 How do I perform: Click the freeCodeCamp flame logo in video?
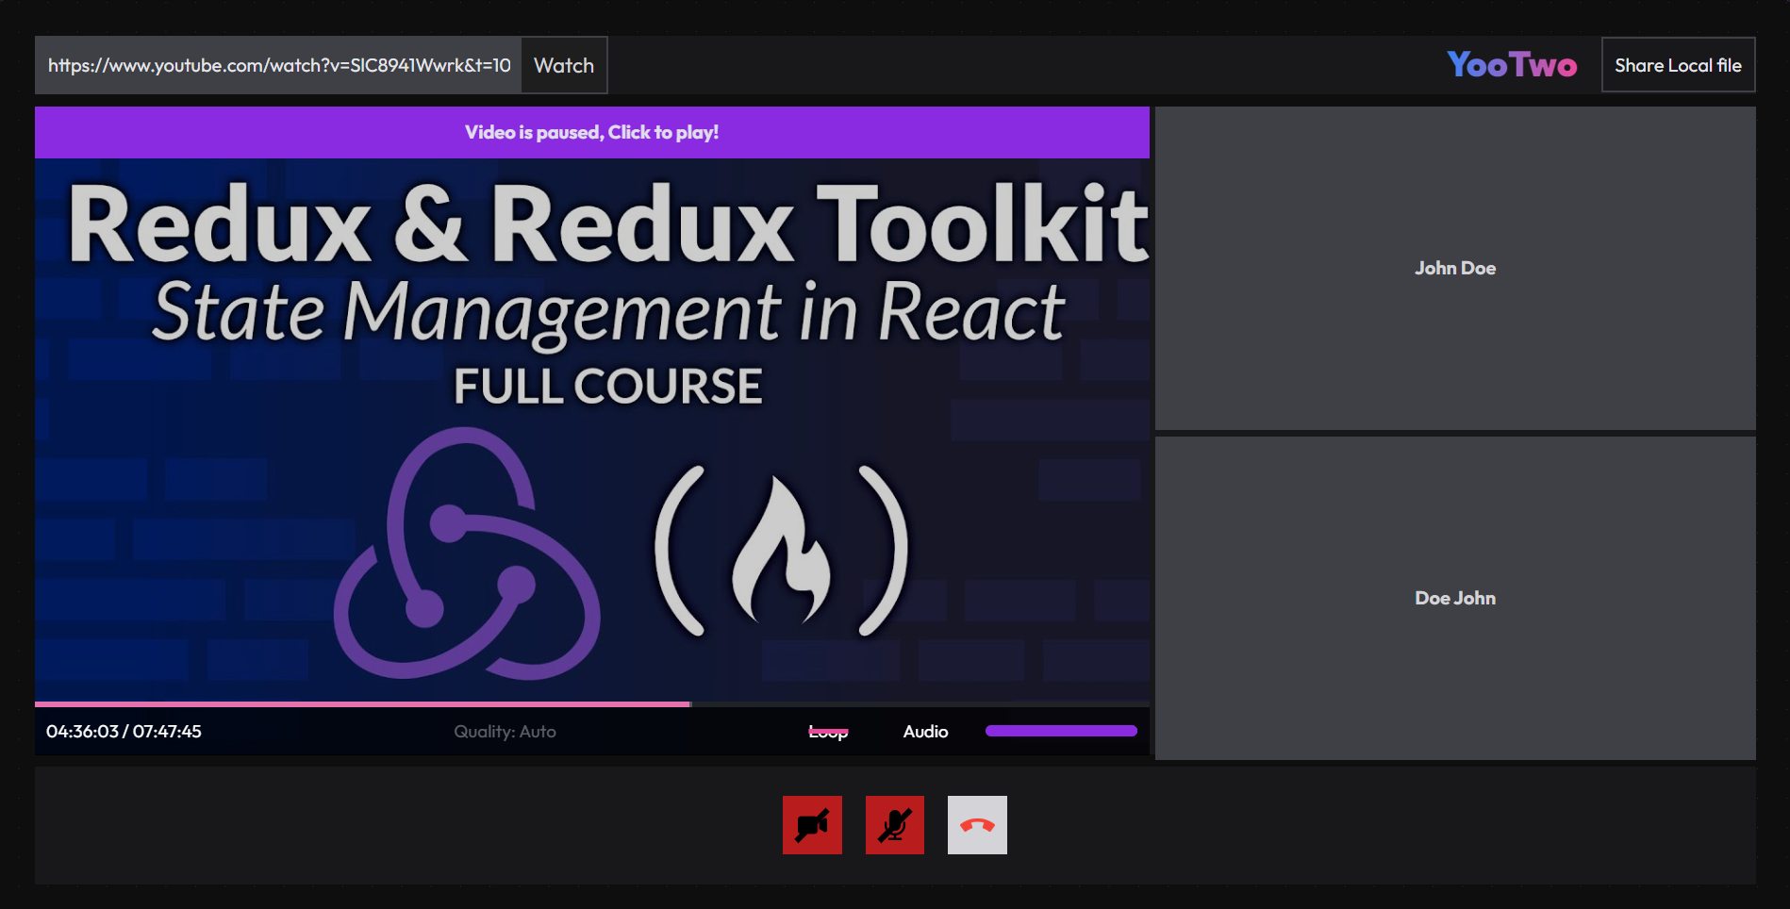(x=782, y=551)
